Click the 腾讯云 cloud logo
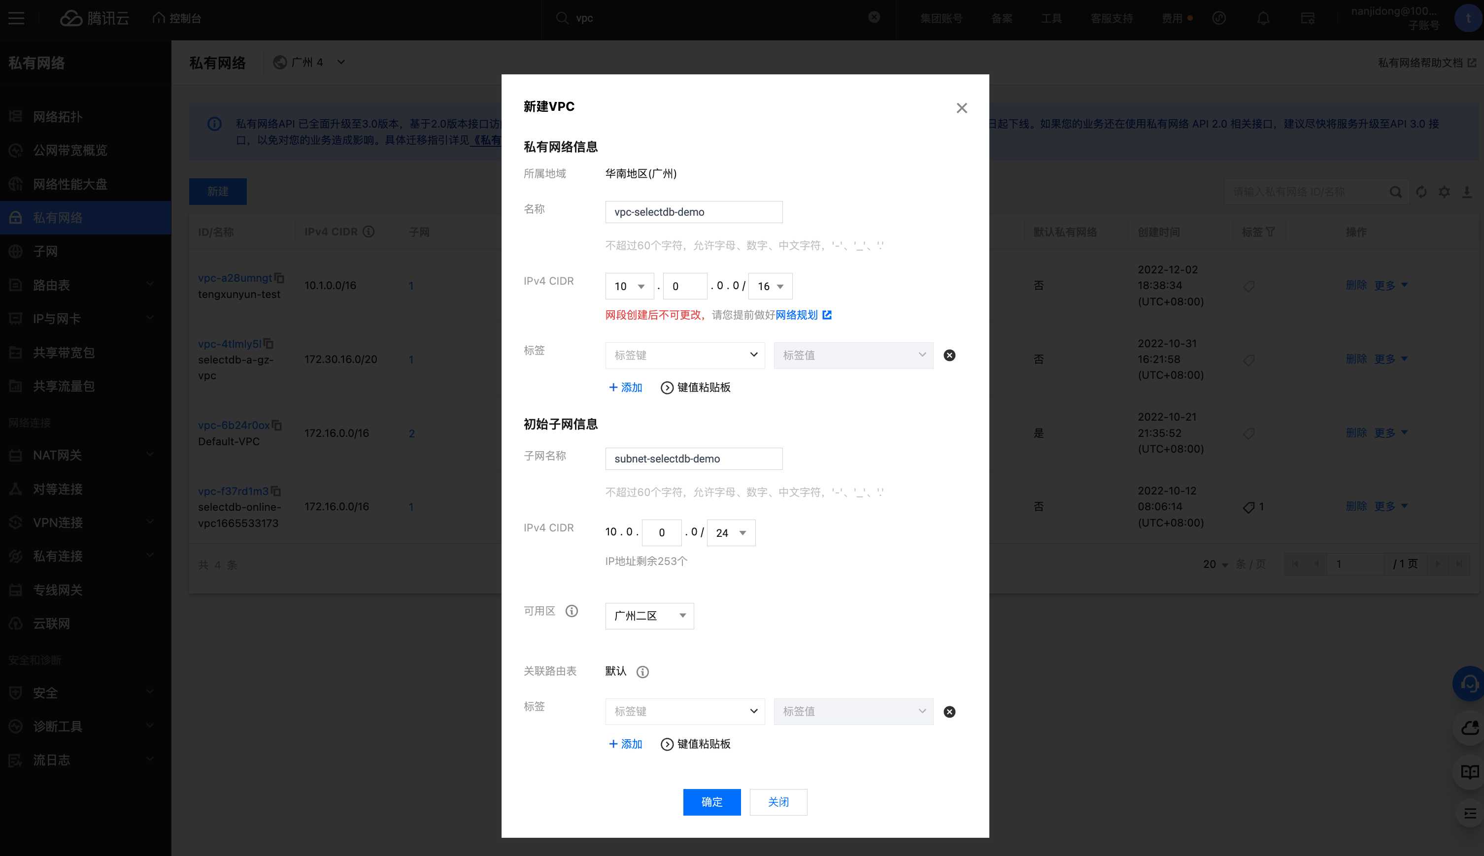Screen dimensions: 1484x856 [x=94, y=18]
